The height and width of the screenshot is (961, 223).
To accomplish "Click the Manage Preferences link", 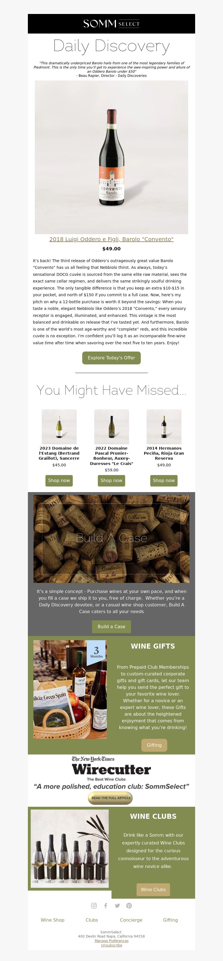I will 111,941.
